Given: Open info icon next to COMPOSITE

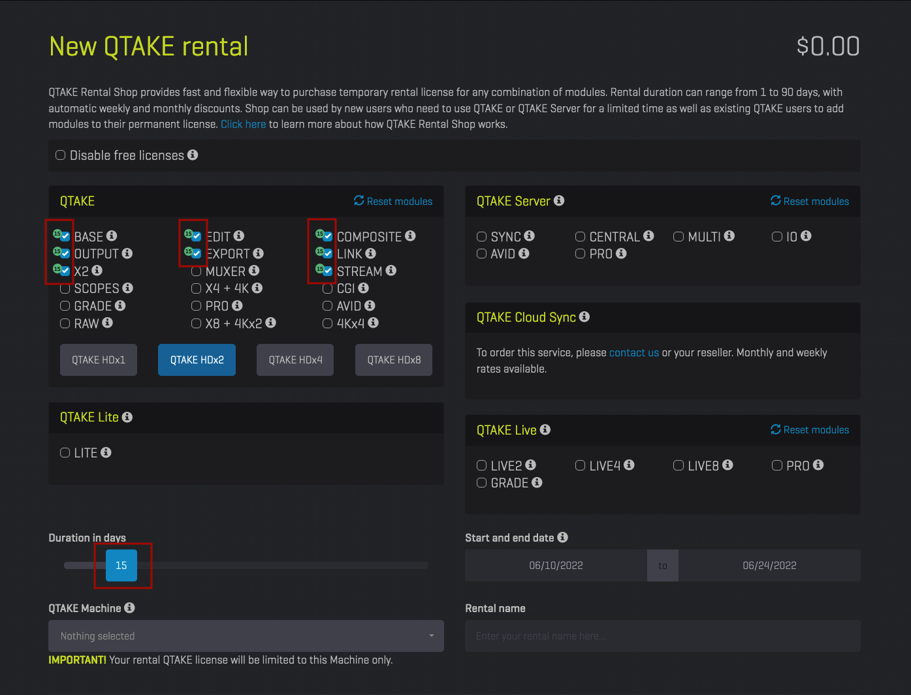Looking at the screenshot, I should point(410,236).
